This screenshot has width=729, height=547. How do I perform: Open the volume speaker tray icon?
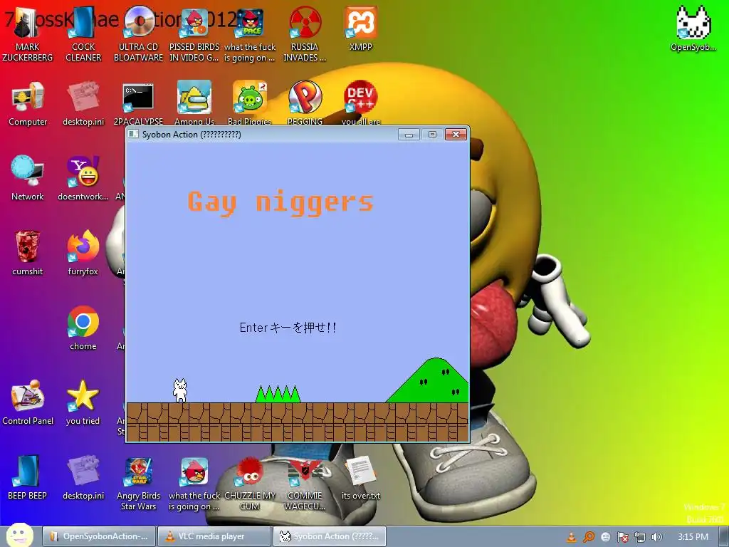click(x=656, y=537)
